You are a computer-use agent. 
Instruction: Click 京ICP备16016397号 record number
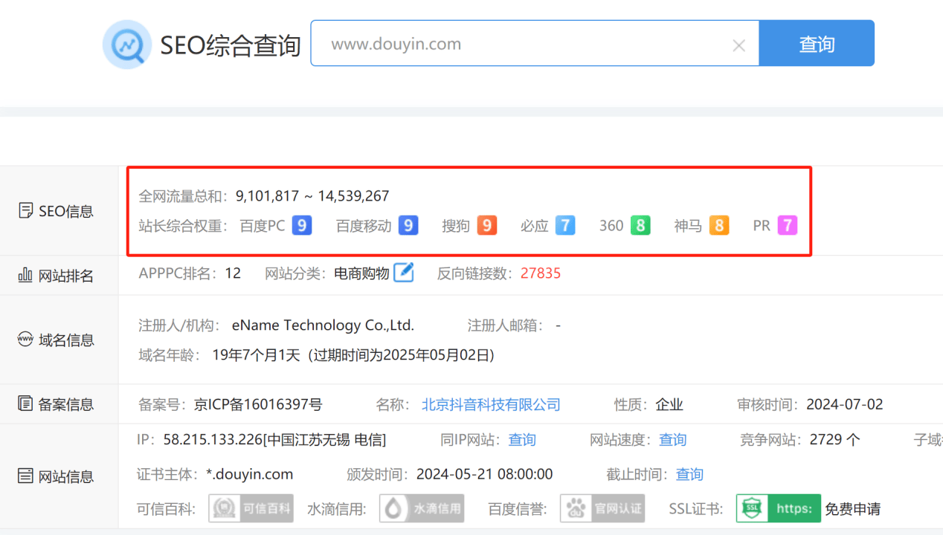coord(258,405)
